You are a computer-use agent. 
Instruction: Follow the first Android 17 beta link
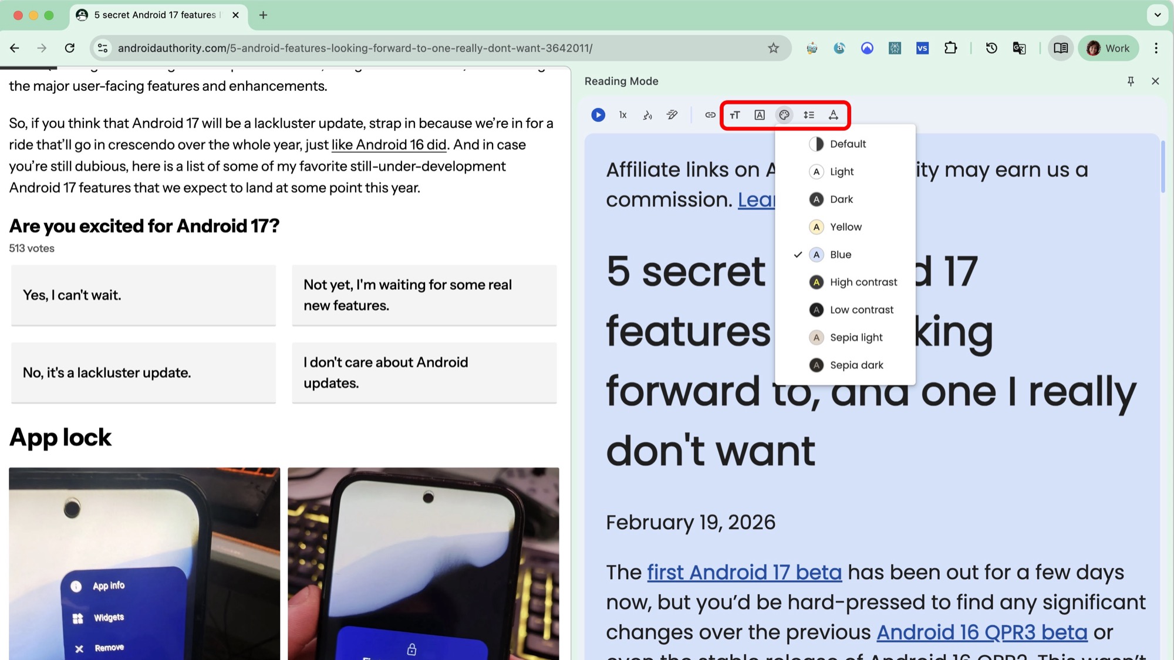744,572
